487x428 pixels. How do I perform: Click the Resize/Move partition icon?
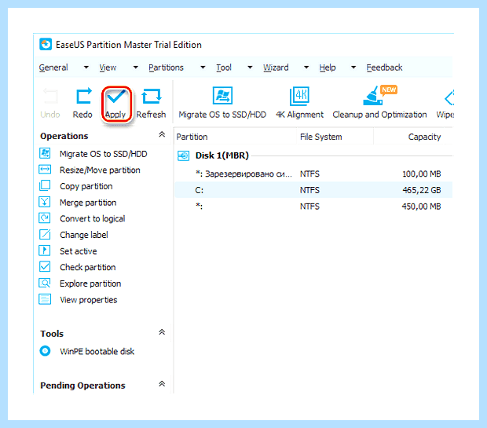(x=45, y=170)
